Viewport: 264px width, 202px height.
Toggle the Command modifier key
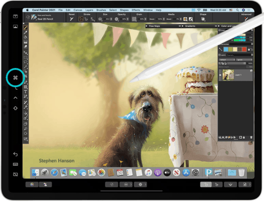pyautogui.click(x=16, y=78)
